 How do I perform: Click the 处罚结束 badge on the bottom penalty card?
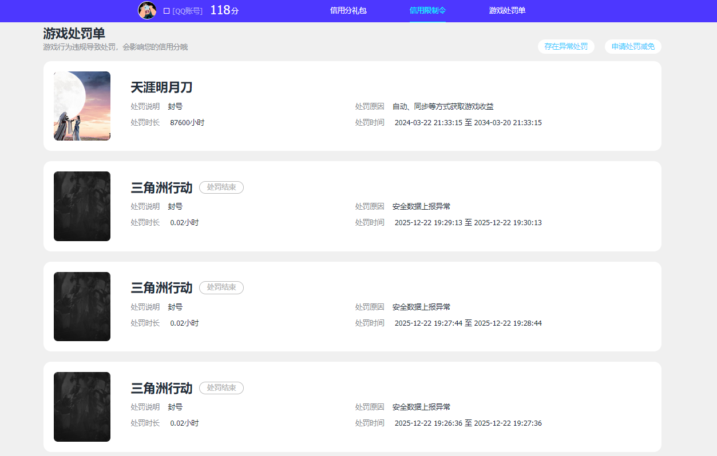tap(221, 388)
